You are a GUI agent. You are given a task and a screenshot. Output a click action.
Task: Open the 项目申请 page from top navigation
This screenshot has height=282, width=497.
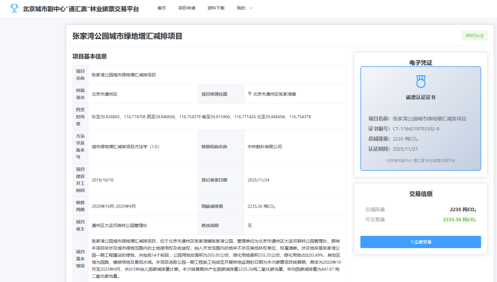tap(186, 8)
